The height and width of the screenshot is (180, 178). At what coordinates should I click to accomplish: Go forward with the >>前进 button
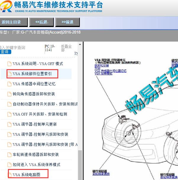click(x=67, y=22)
